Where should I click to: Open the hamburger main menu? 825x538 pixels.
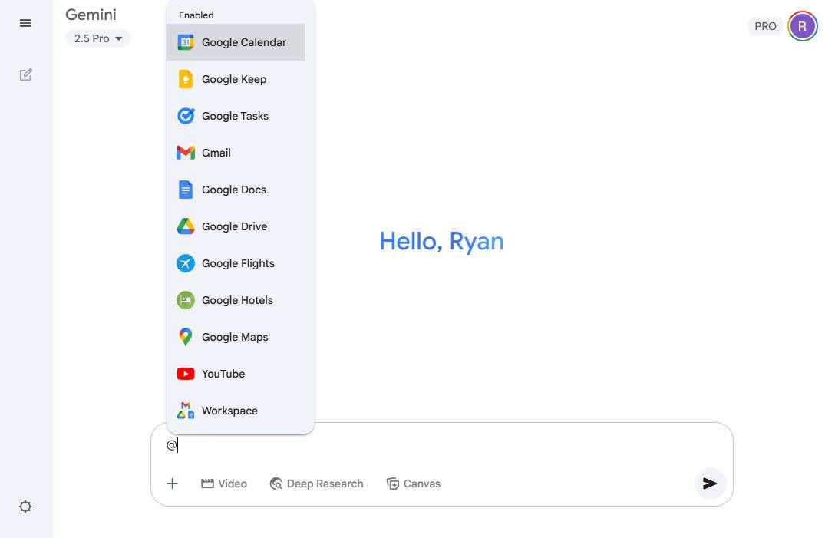coord(25,23)
